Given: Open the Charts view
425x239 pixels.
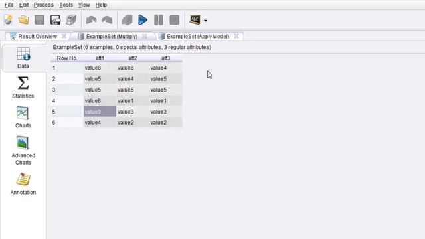Looking at the screenshot, I should (x=23, y=118).
